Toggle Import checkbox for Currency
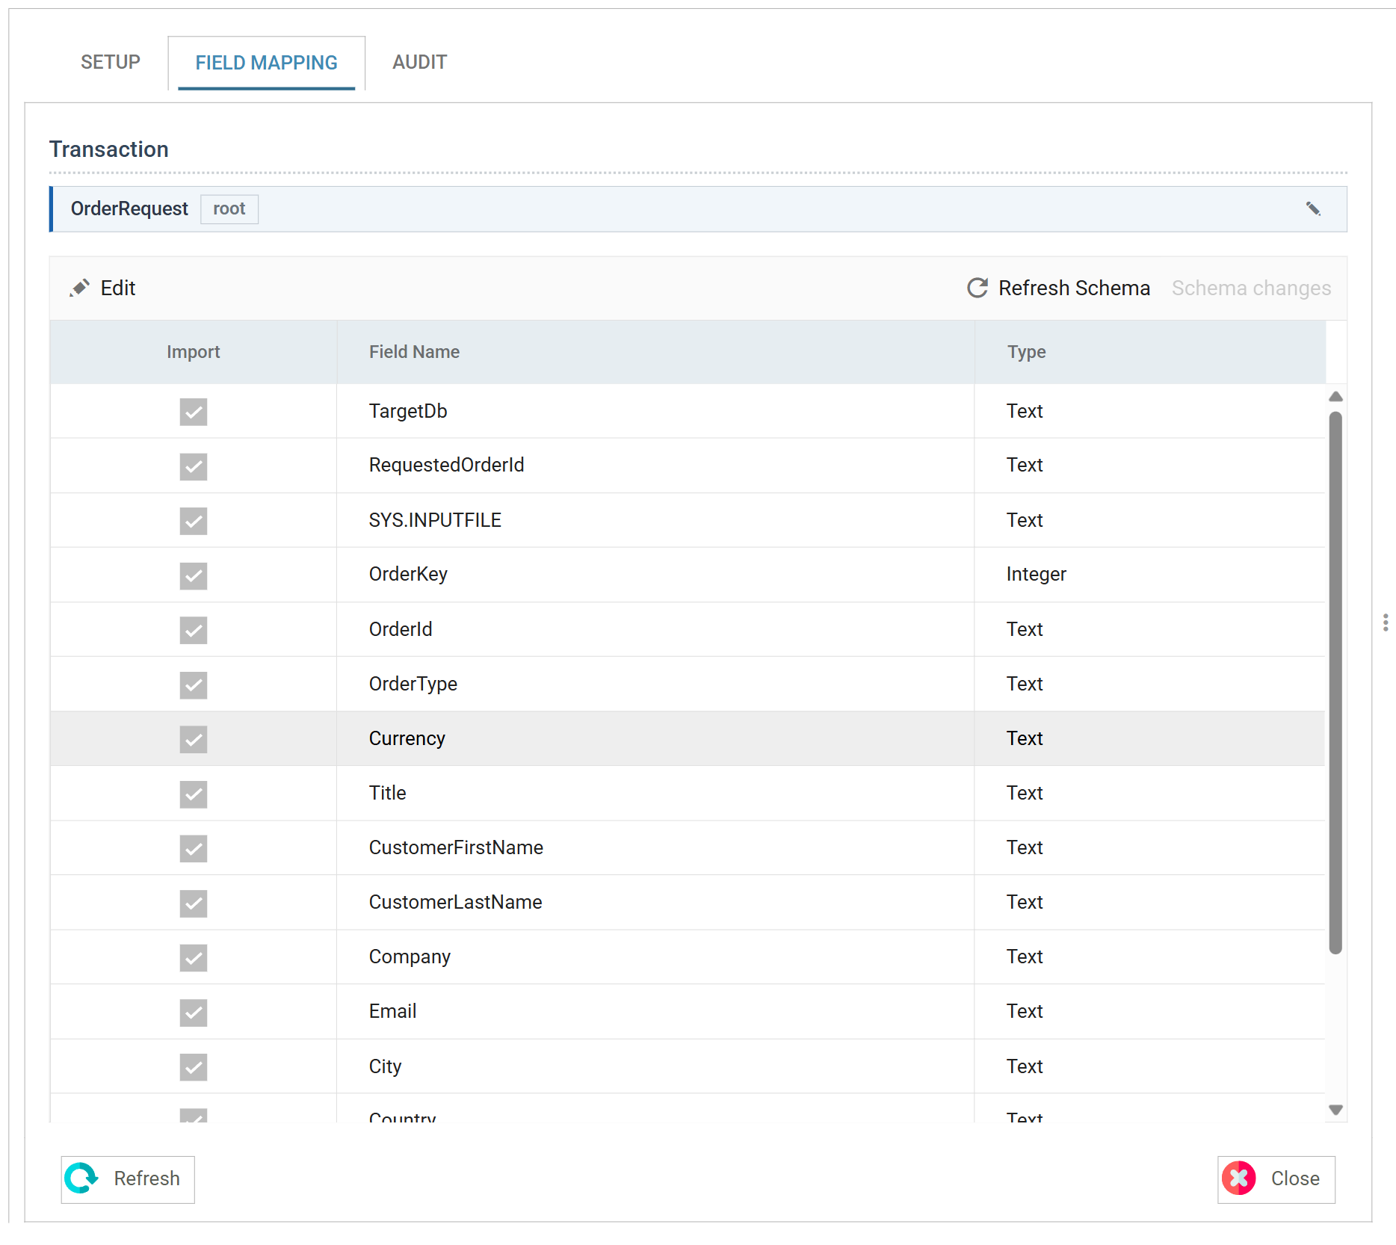This screenshot has width=1396, height=1245. [x=194, y=738]
